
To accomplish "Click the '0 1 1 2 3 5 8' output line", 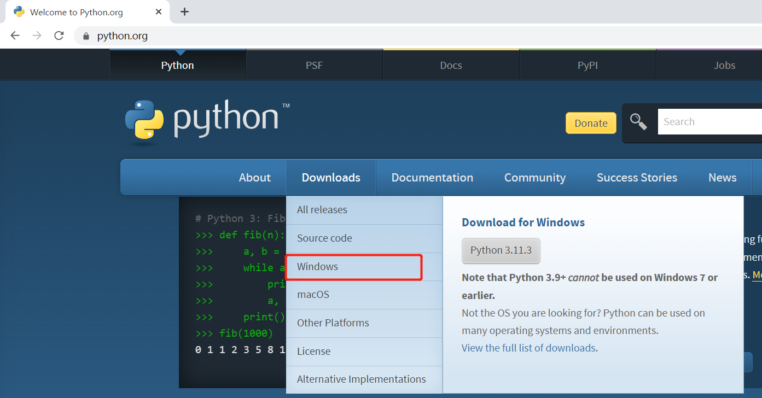I will tap(241, 349).
